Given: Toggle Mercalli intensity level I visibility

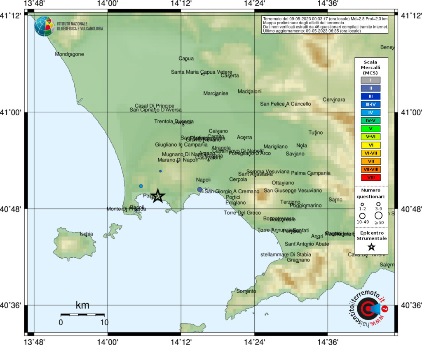Looking at the screenshot, I should click(370, 80).
